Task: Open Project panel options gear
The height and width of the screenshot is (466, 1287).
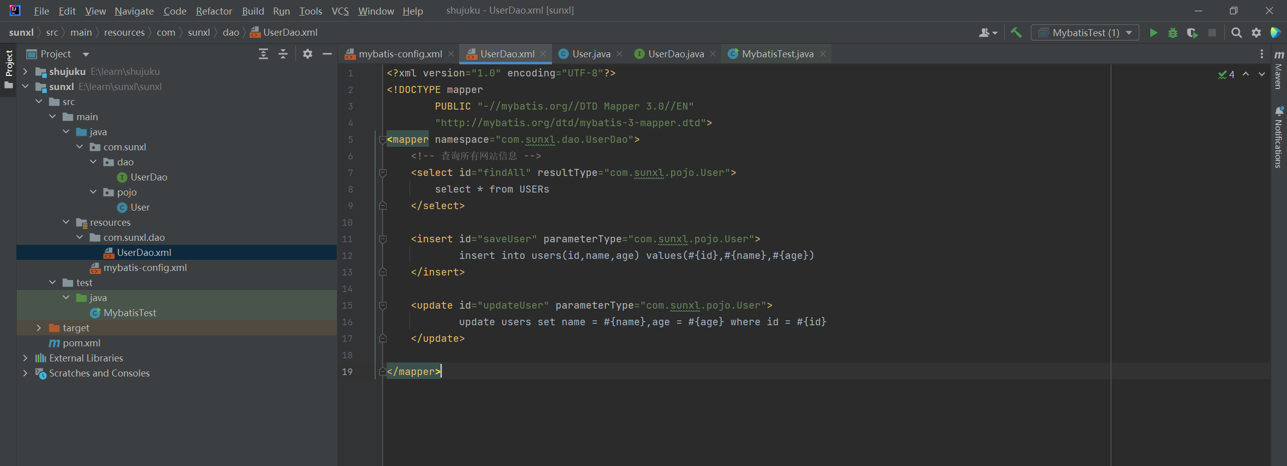Action: (x=308, y=54)
